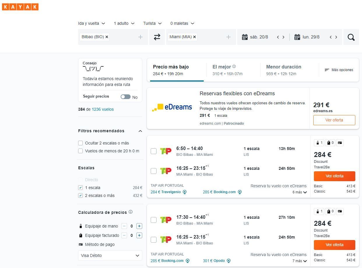
Task: Add another destination with plus icon
Action: 229,37
